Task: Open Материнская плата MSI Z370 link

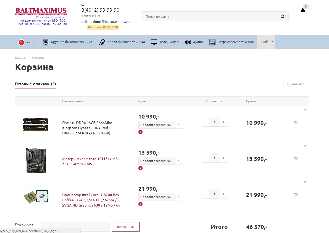Action: [90, 161]
